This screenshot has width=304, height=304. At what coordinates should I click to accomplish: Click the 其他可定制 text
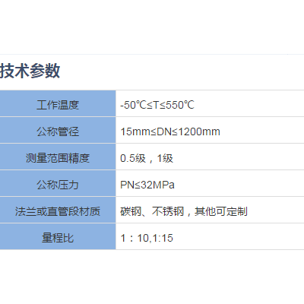[x=221, y=211]
